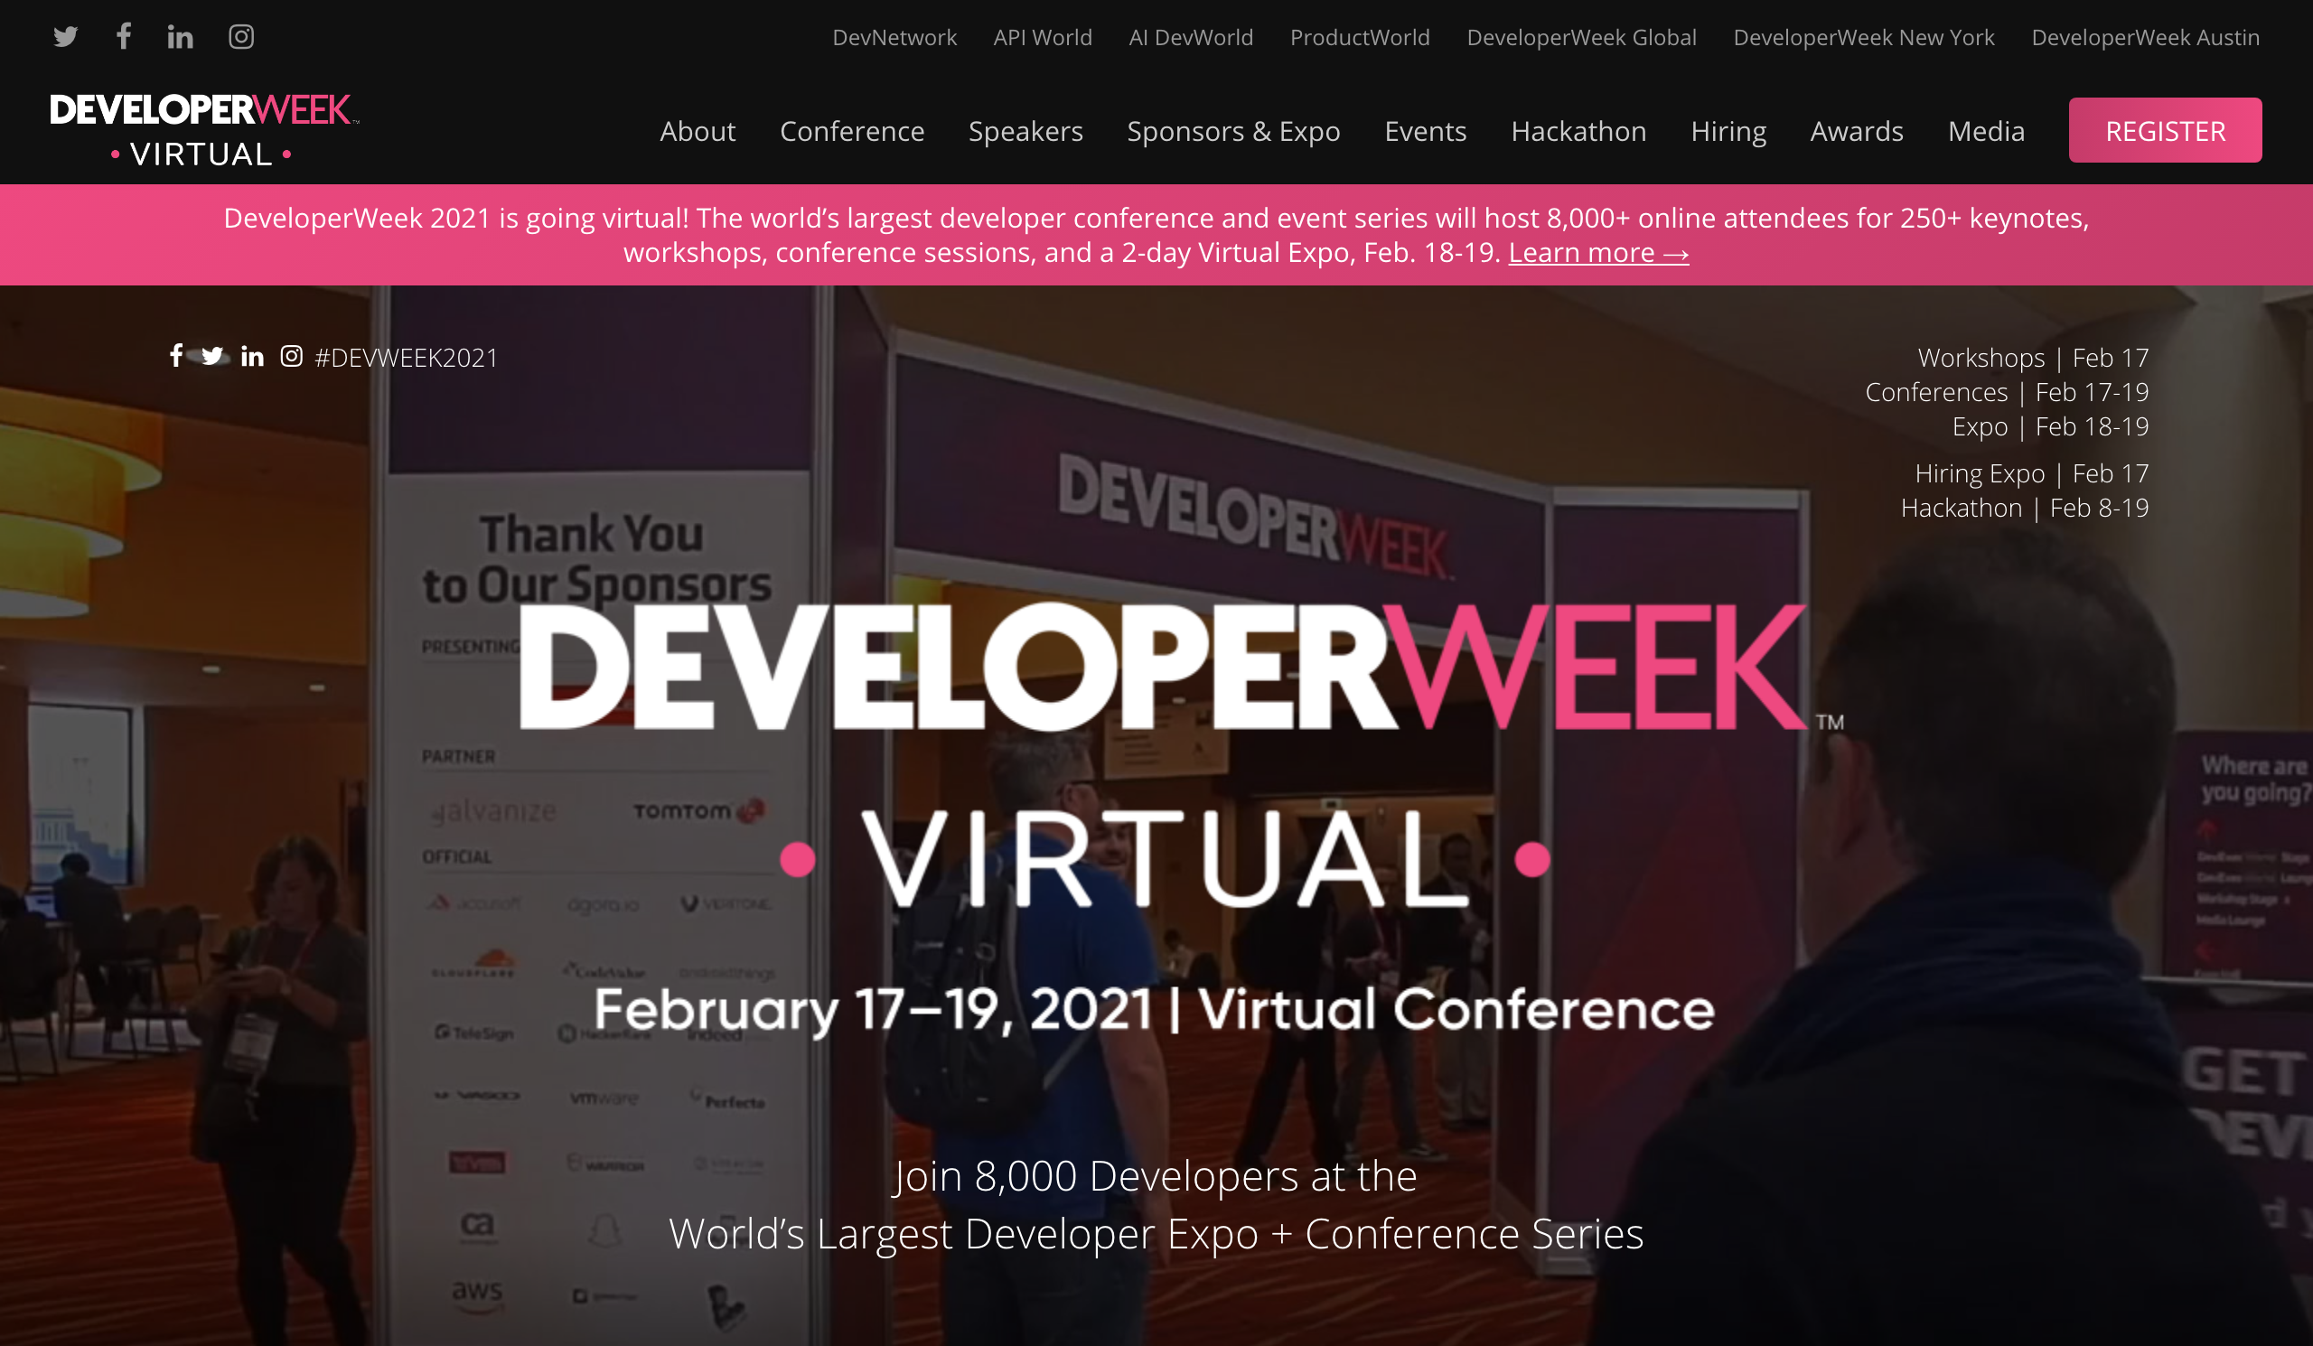Visit DeveloperWeek Global link

(1581, 38)
